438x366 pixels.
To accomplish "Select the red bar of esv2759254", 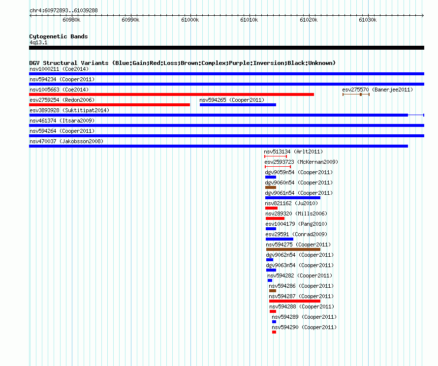I will pos(109,105).
